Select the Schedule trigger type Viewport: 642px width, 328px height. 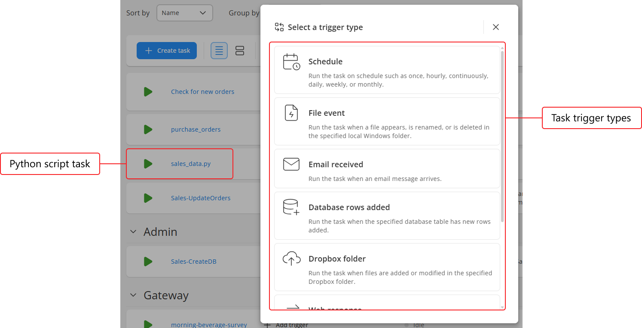(x=387, y=70)
